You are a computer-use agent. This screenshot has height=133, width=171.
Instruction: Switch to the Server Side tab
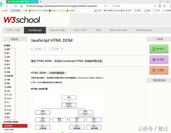pos(58,30)
